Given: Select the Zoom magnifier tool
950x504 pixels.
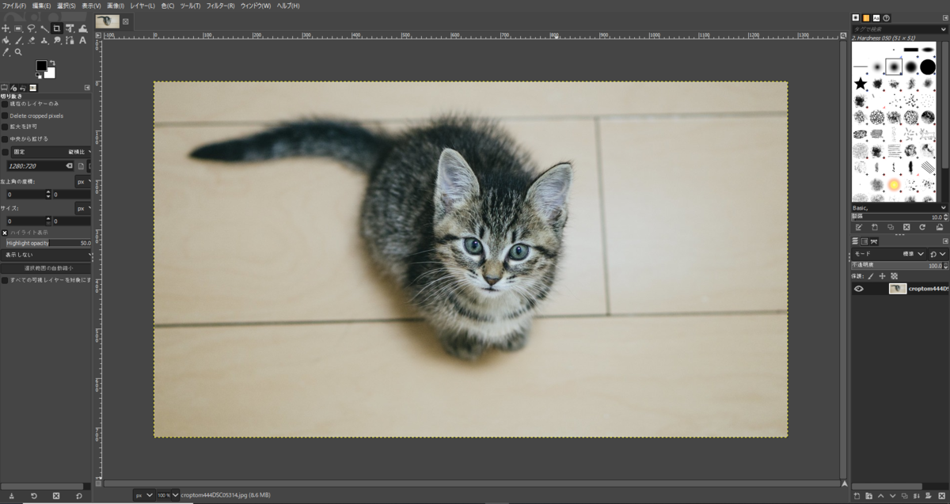Looking at the screenshot, I should [18, 52].
